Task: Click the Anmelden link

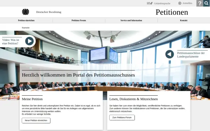Action: tap(187, 3)
